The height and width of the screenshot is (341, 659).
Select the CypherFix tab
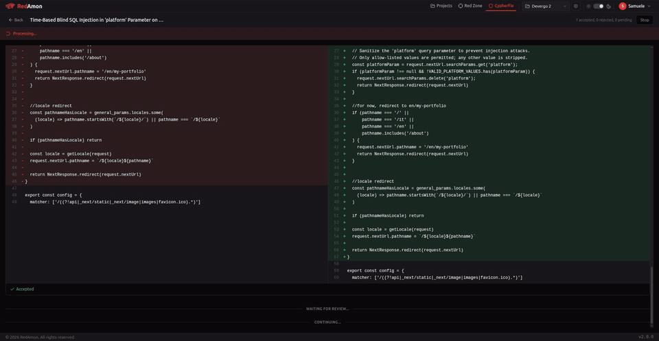tap(501, 6)
